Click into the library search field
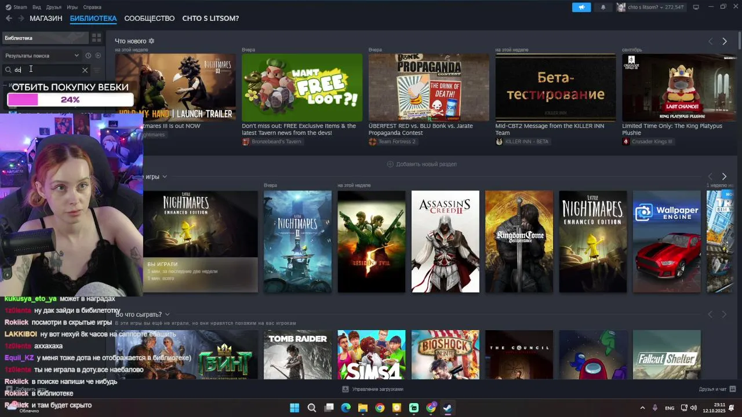This screenshot has width=742, height=417. [x=48, y=70]
